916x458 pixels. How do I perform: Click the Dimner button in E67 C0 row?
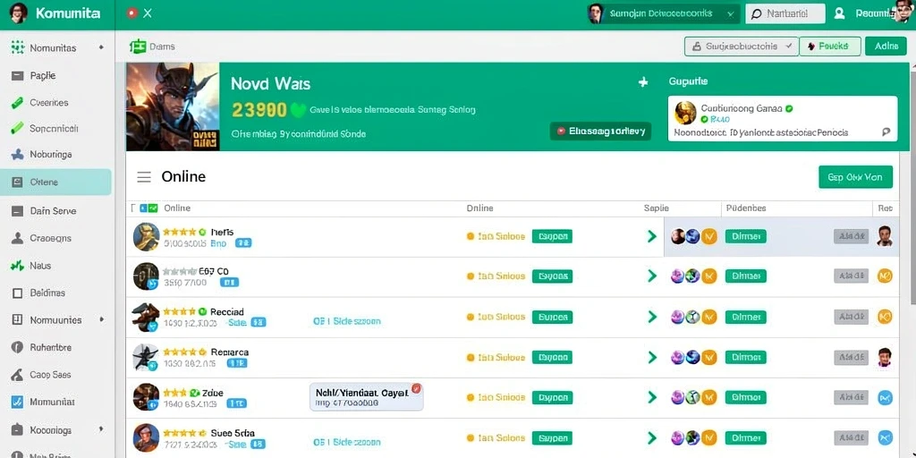(745, 276)
